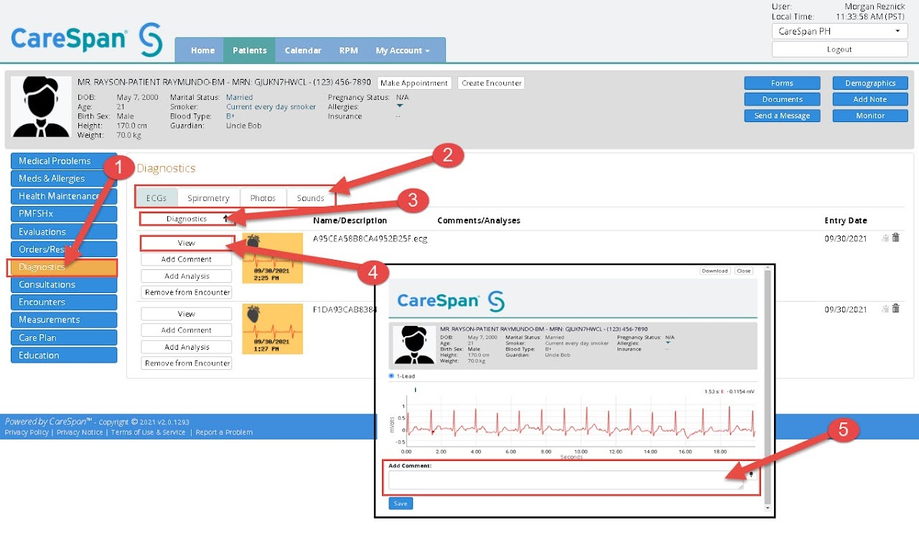Click clipboard icon beside F1DA93CAB8384 row
Viewport: 919px width, 540px height.
pos(885,309)
